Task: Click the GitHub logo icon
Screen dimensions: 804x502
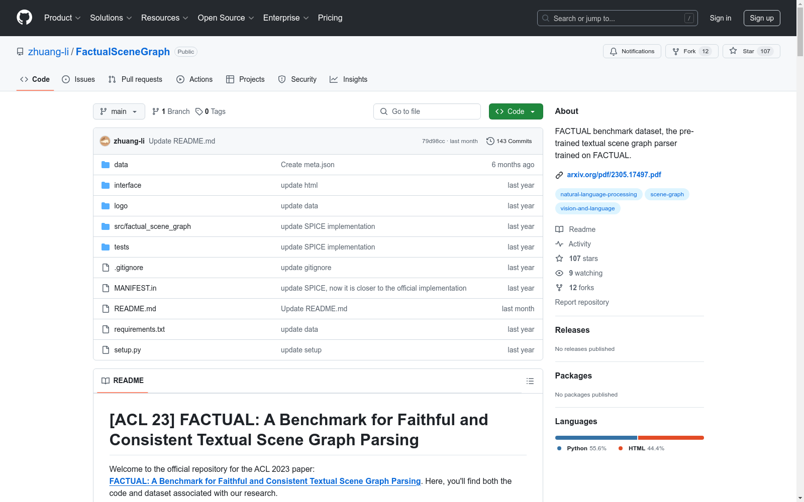Action: 24,18
